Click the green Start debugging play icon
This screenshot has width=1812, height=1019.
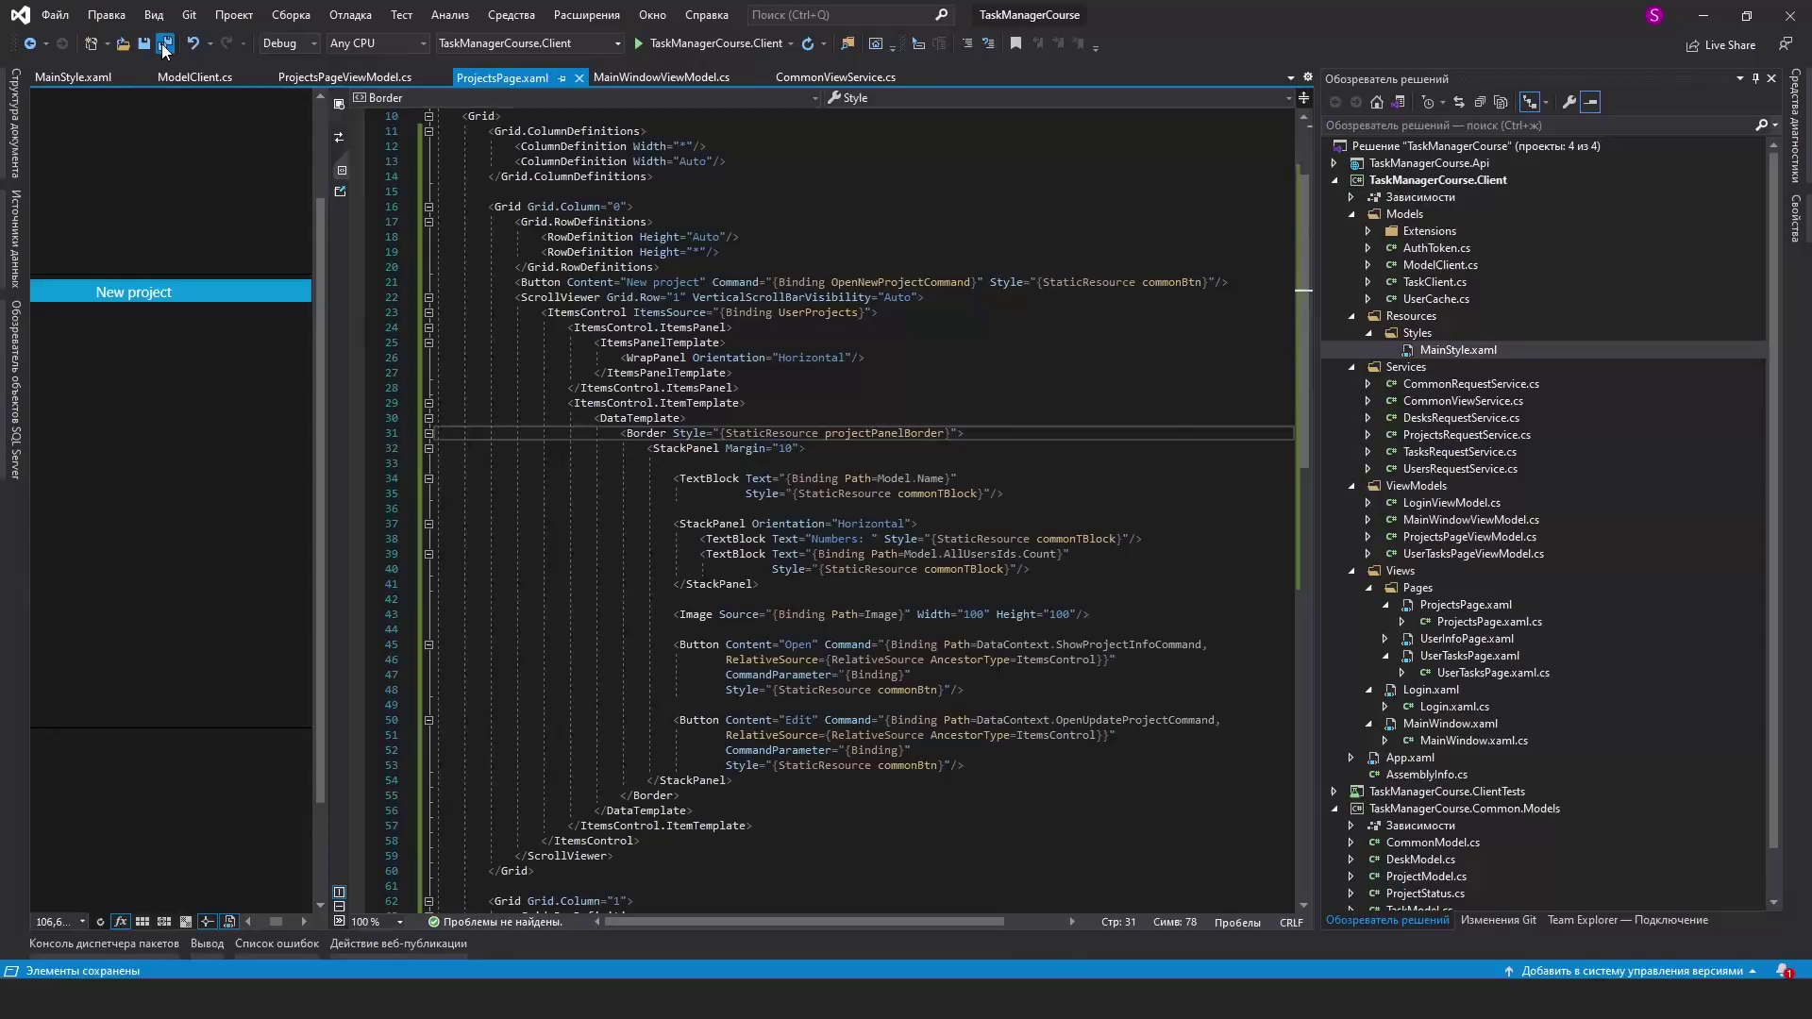coord(639,43)
